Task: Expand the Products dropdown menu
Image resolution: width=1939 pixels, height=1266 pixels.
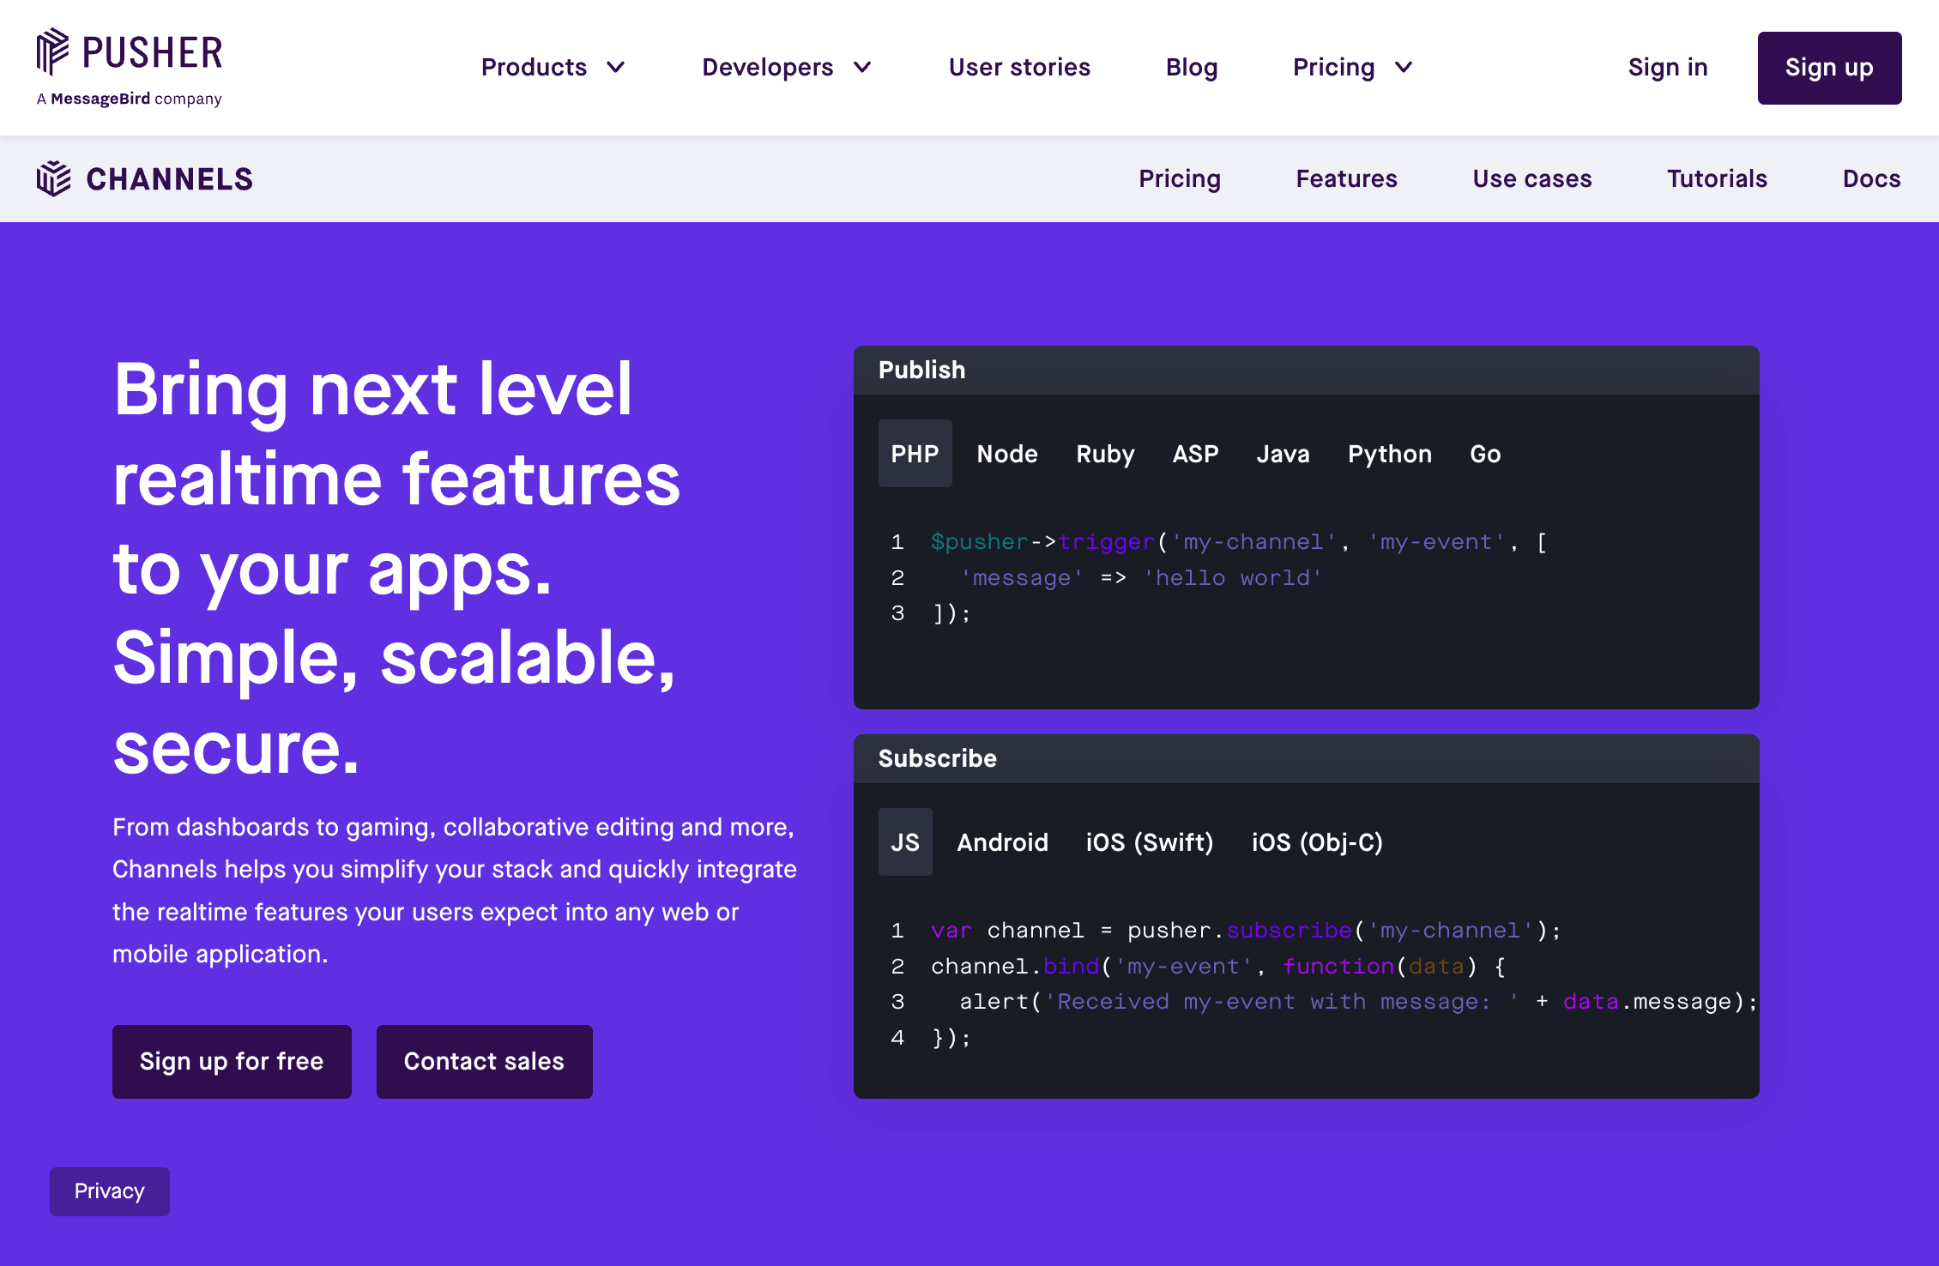Action: pos(553,67)
